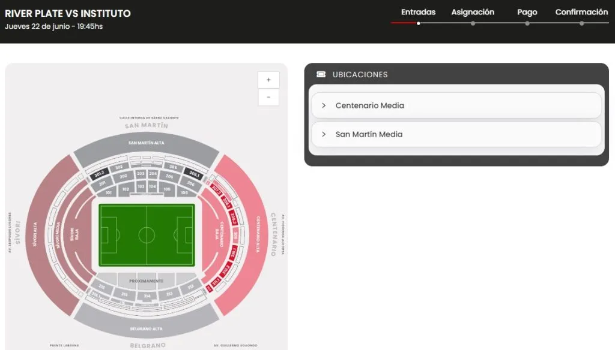This screenshot has width=615, height=350.
Task: Click the Pago progress dot
Action: point(527,23)
